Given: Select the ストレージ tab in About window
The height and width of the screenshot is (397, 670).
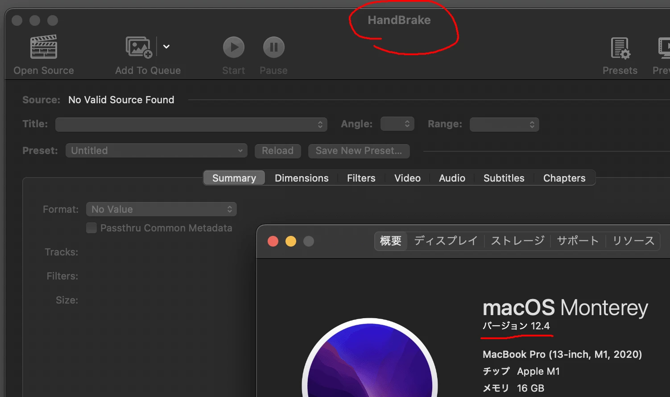Looking at the screenshot, I should pos(517,241).
